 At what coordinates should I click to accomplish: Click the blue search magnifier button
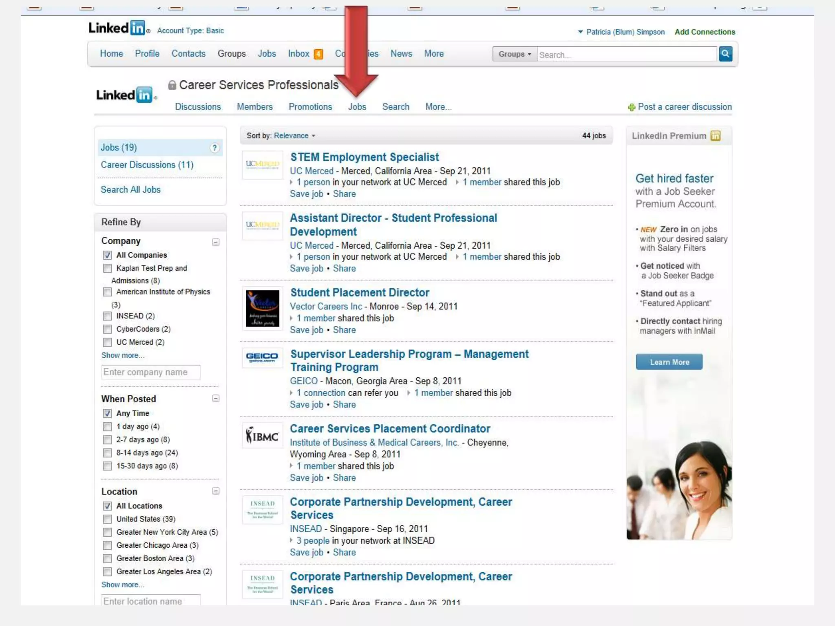[725, 54]
